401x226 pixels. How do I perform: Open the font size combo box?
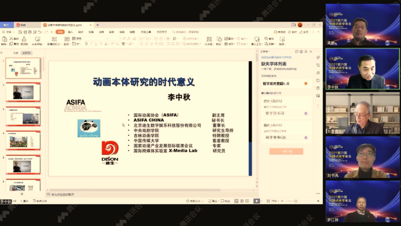coord(115,39)
